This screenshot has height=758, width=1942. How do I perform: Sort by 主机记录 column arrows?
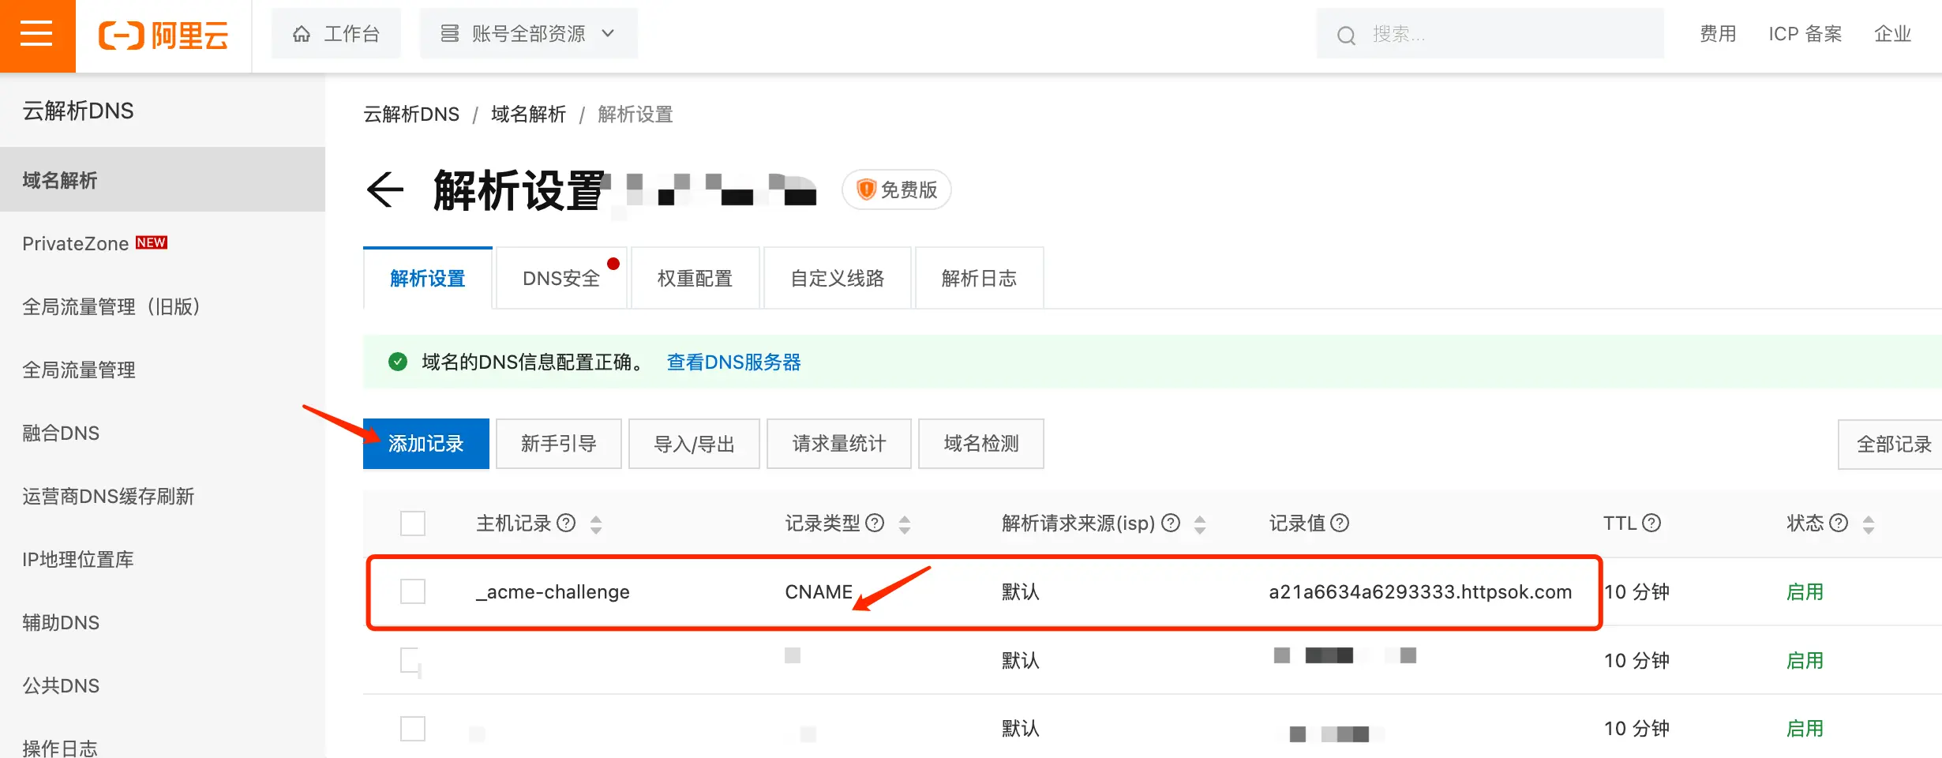click(596, 524)
